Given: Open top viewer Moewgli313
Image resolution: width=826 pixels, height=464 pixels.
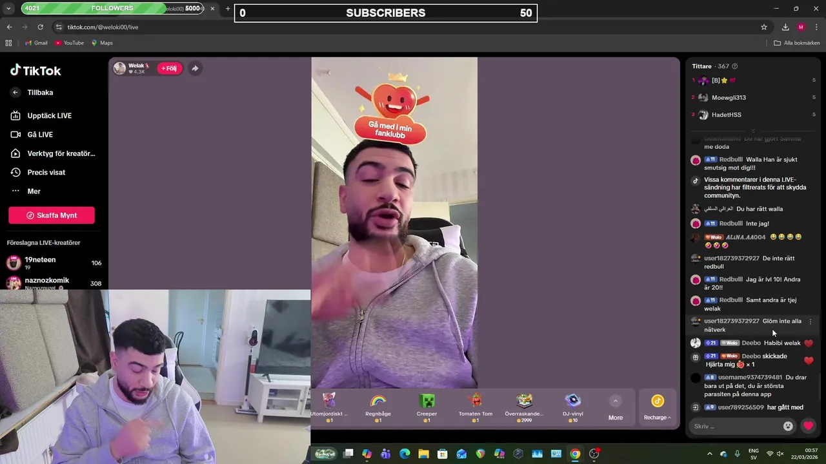Looking at the screenshot, I should (x=729, y=97).
